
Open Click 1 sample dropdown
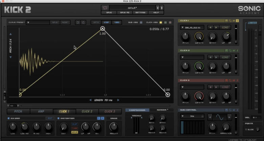(x=192, y=27)
